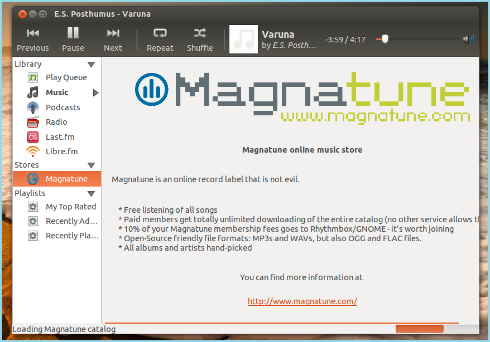Click the Radio icon
Image resolution: width=490 pixels, height=342 pixels.
coord(33,122)
